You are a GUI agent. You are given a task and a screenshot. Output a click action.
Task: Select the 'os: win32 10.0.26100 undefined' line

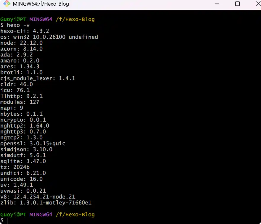pyautogui.click(x=49, y=37)
